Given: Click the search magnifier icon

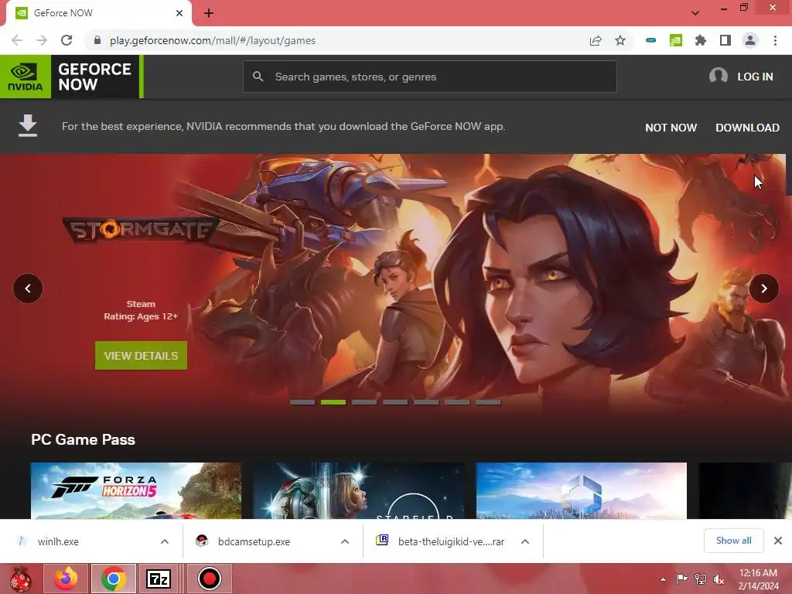Looking at the screenshot, I should point(258,77).
